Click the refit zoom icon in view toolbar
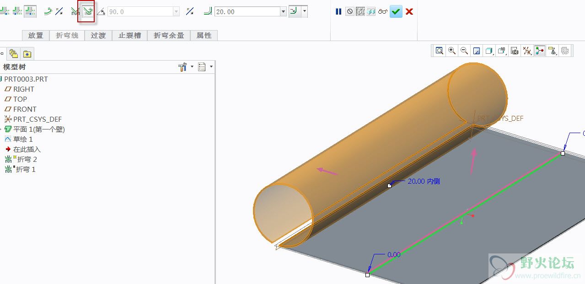The width and height of the screenshot is (585, 284). point(440,51)
